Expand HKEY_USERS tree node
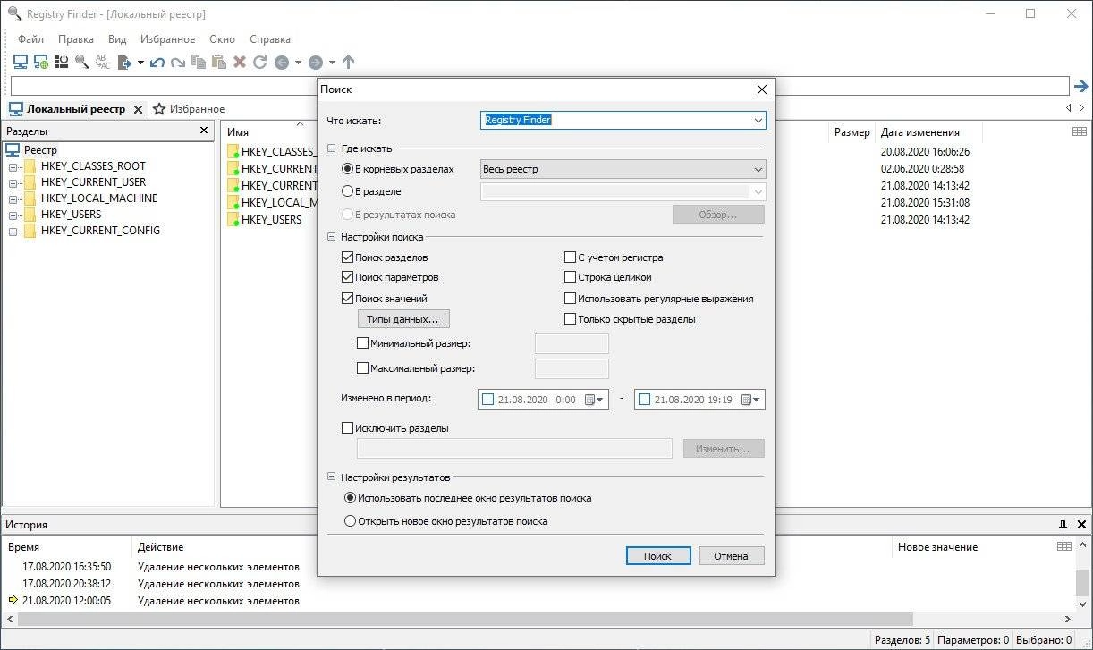 (x=13, y=215)
